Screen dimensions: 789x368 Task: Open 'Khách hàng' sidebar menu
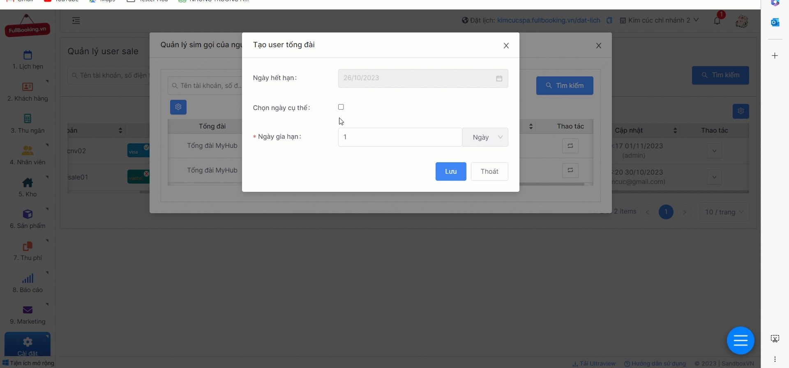(x=28, y=92)
